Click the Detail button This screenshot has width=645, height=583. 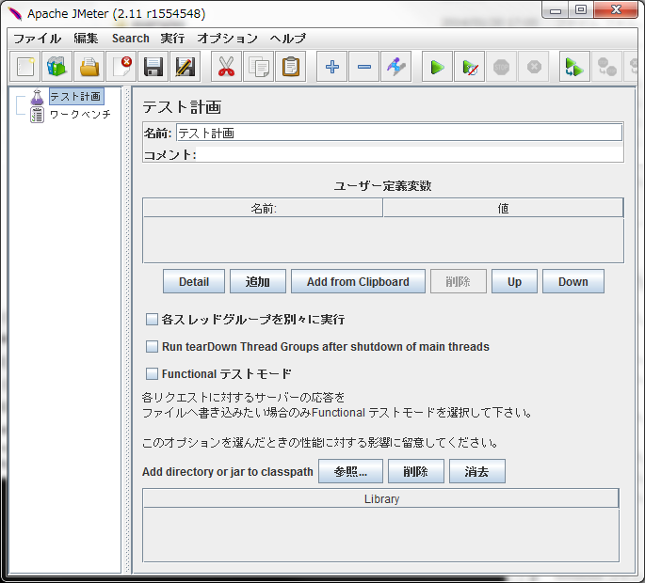(x=194, y=281)
